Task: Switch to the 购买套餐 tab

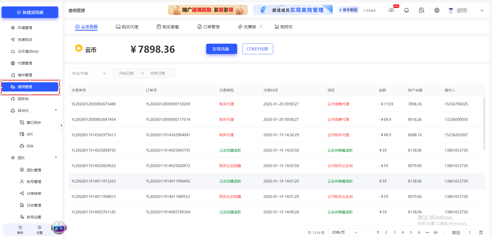Action: [x=168, y=26]
